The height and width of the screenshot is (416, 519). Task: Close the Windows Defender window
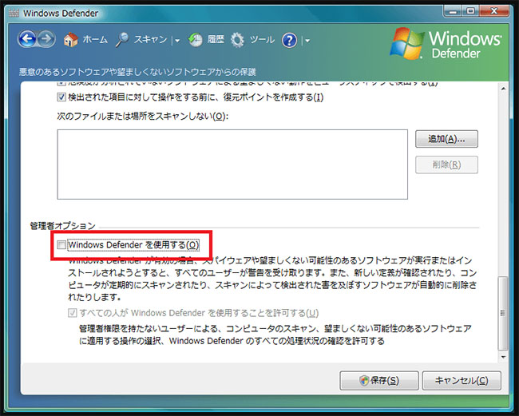coord(493,12)
